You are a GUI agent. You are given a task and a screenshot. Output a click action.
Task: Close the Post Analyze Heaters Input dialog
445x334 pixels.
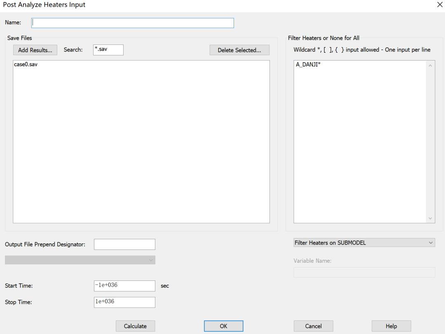click(x=439, y=5)
